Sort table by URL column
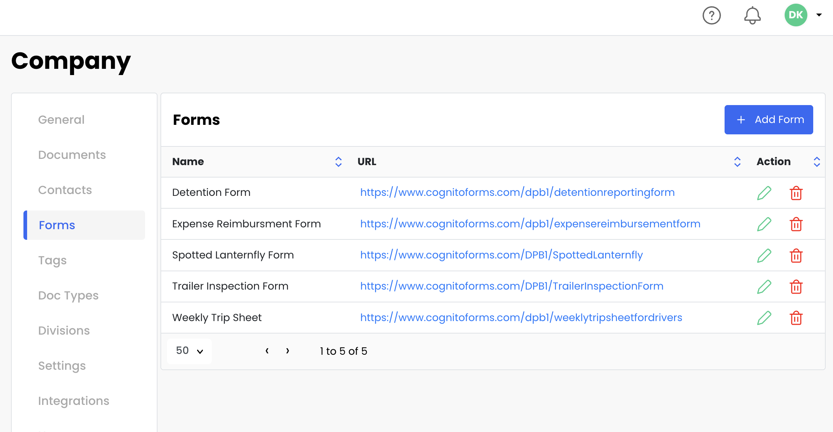This screenshot has width=833, height=432. [x=737, y=162]
